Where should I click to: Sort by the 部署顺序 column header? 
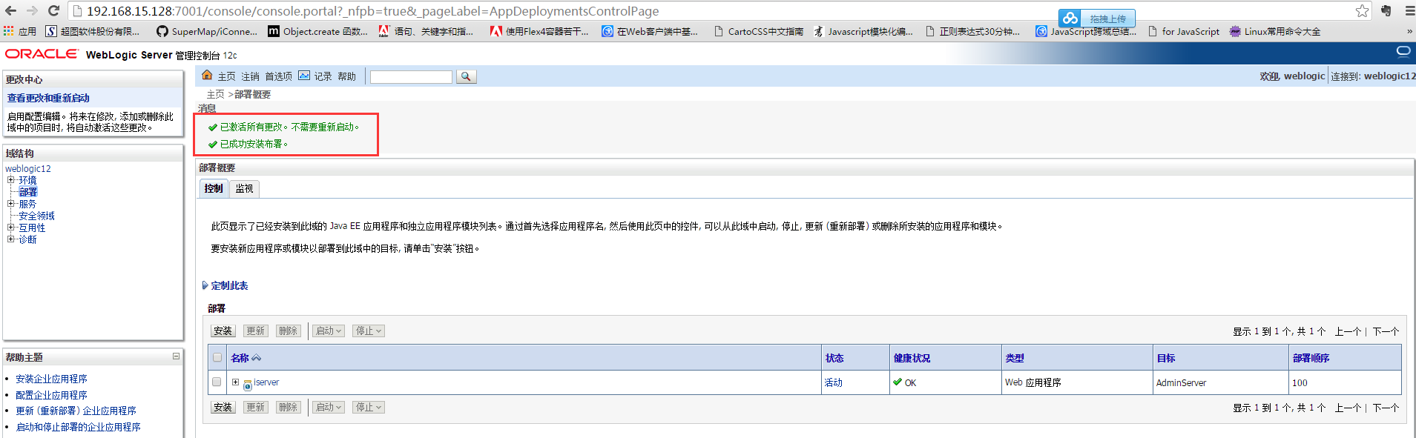point(1311,358)
